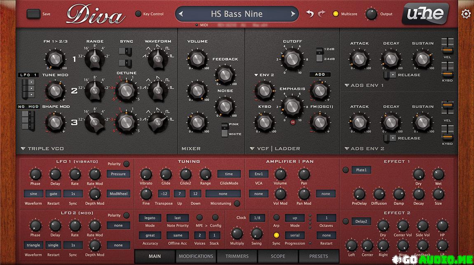Open the LFO 1 tune mod source selector

[x=28, y=75]
